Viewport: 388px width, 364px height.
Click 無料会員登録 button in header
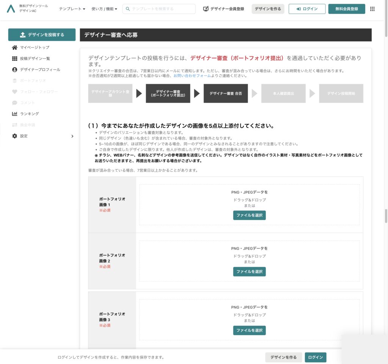tap(346, 9)
